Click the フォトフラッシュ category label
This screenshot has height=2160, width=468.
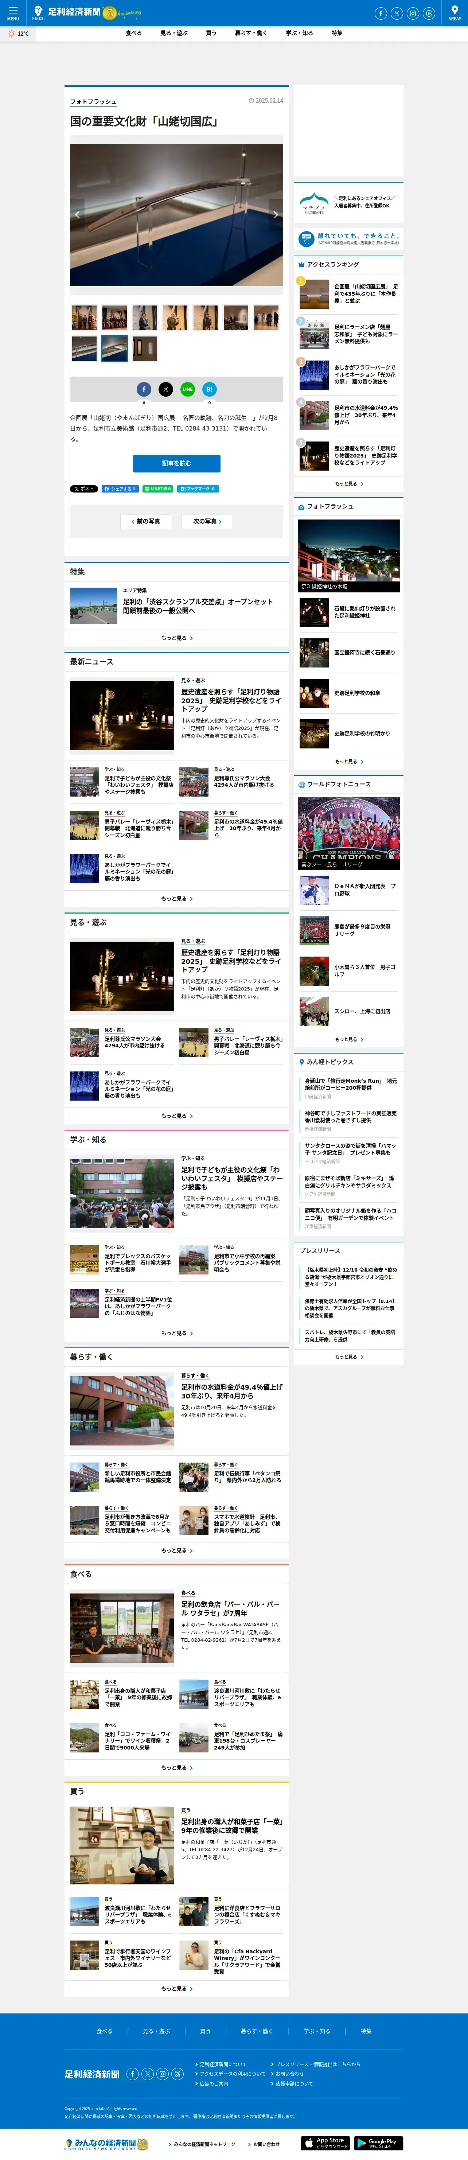point(93,101)
